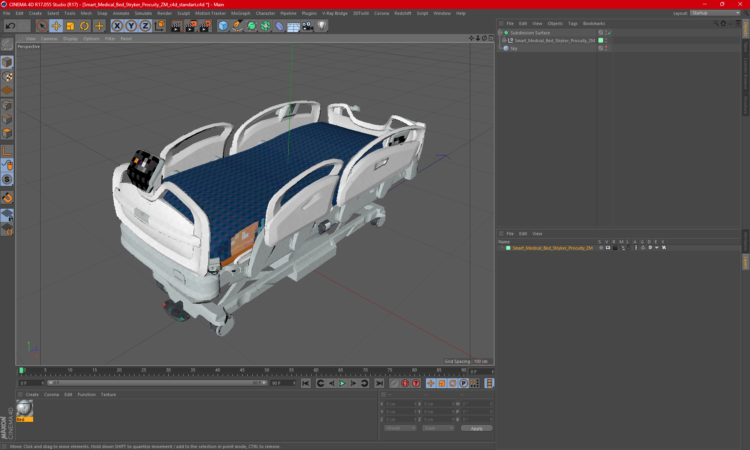
Task: Click material manager Create menu
Action: [x=32, y=395]
